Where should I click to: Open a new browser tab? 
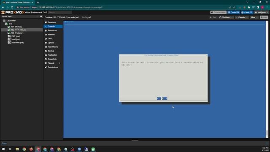[38, 3]
